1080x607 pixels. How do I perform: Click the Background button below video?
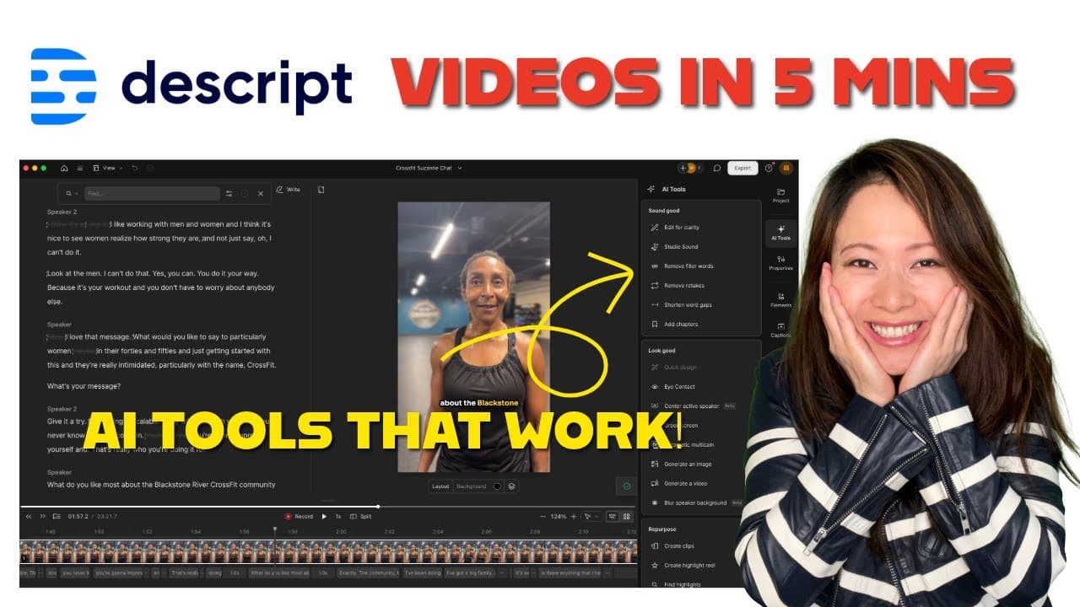pyautogui.click(x=471, y=486)
